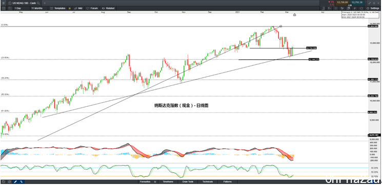Click the Fibonacci 38.20% level label
Screen dimensions: 382x185
[x=5, y=78]
